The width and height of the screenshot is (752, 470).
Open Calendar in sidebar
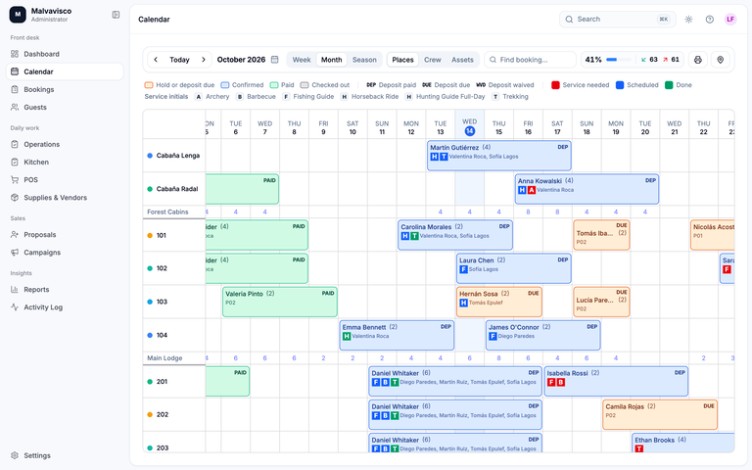pos(65,71)
